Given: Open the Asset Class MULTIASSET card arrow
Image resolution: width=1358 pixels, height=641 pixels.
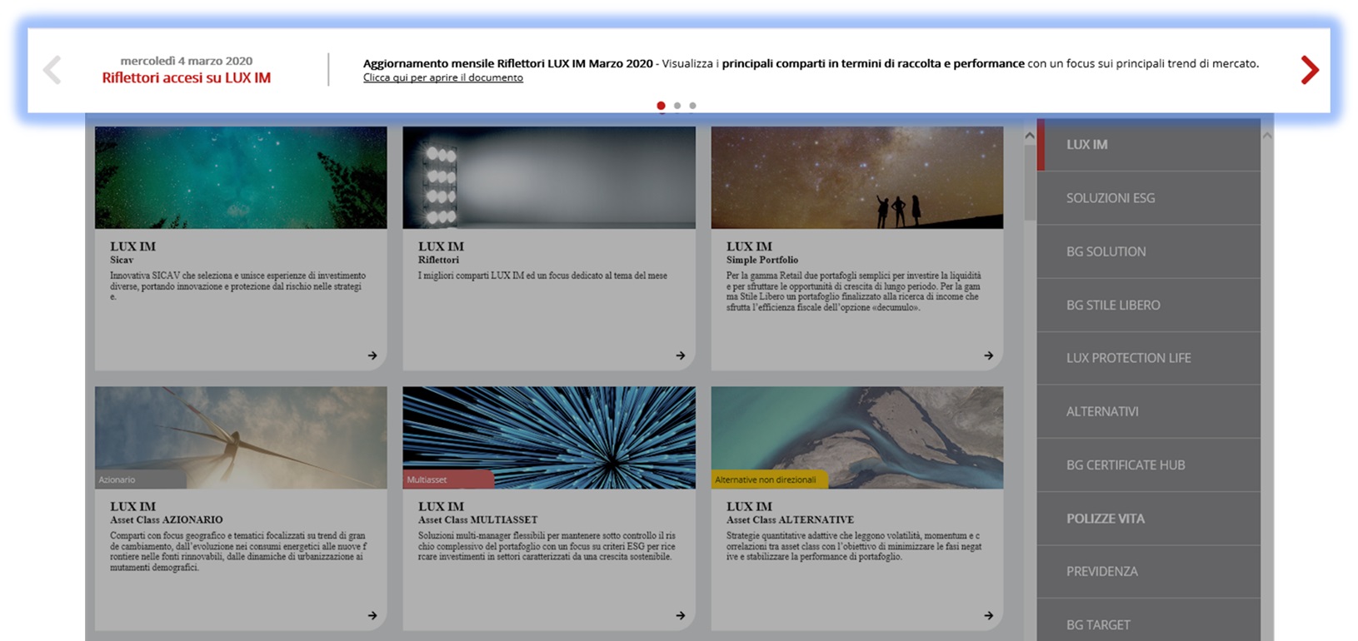Looking at the screenshot, I should pyautogui.click(x=681, y=616).
